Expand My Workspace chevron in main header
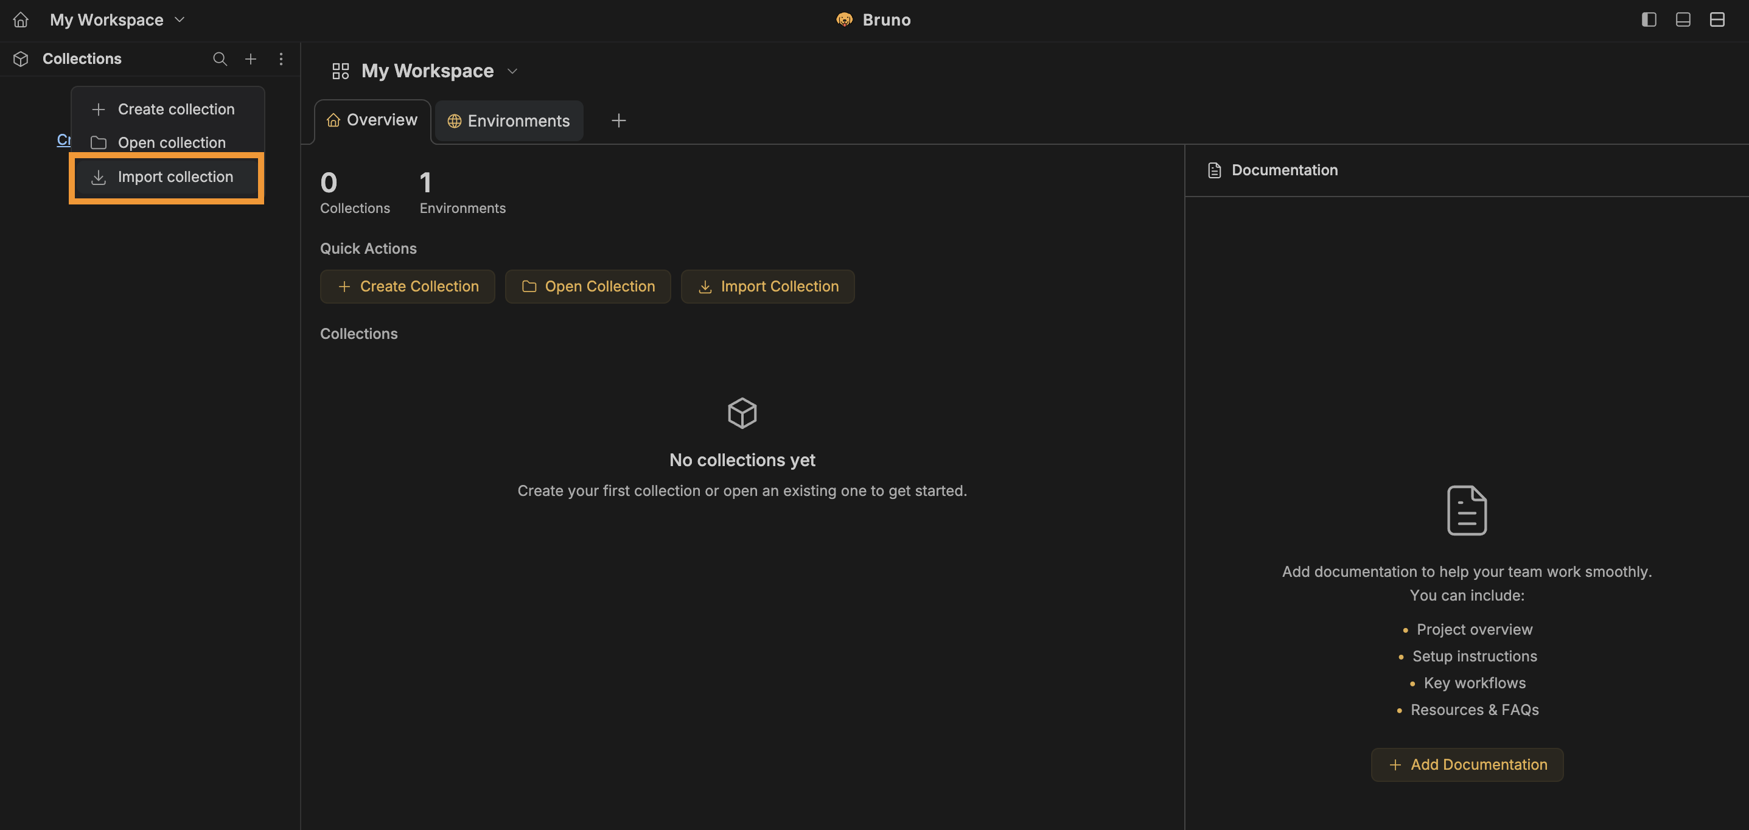 [x=512, y=71]
